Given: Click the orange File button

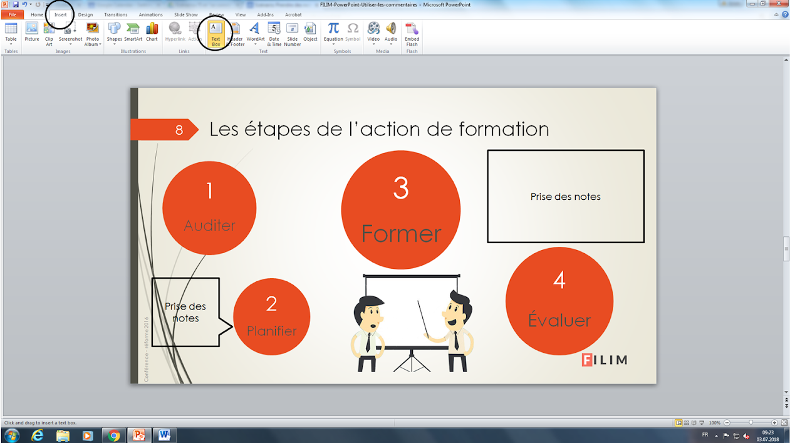Looking at the screenshot, I should pos(12,14).
